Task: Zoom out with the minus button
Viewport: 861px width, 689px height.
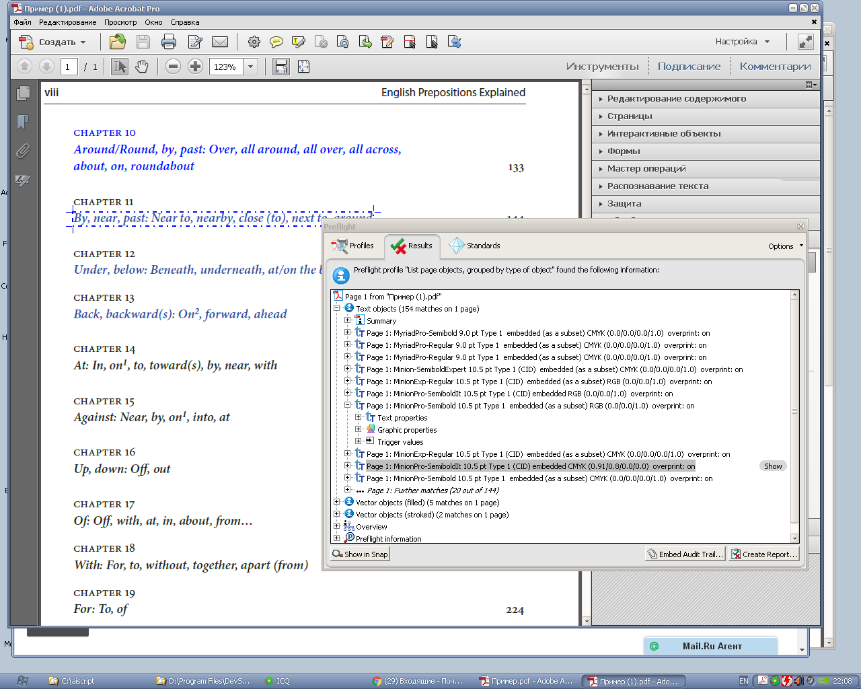Action: pos(173,66)
